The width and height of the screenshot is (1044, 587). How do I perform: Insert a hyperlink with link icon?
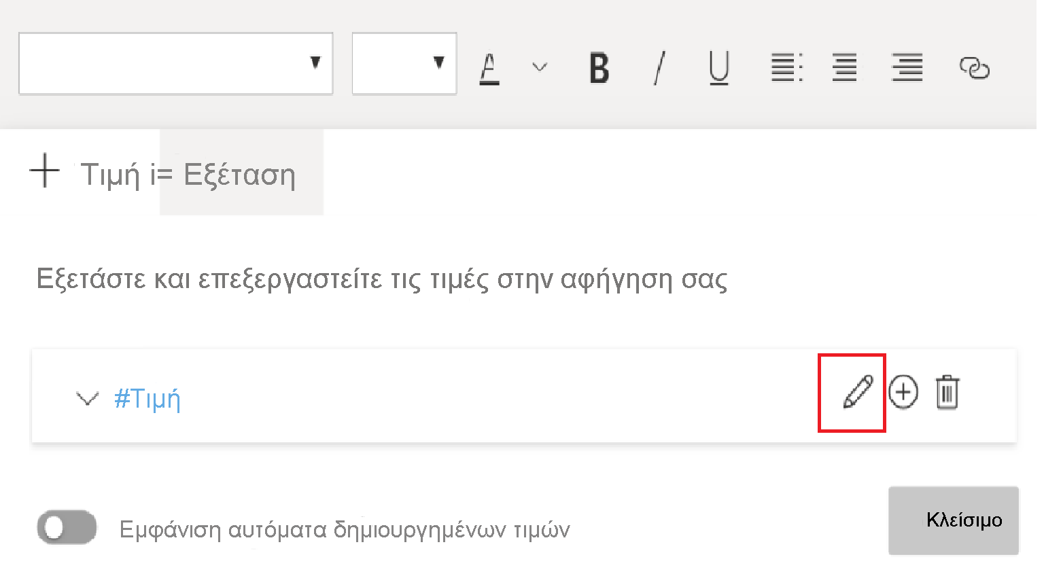coord(974,68)
